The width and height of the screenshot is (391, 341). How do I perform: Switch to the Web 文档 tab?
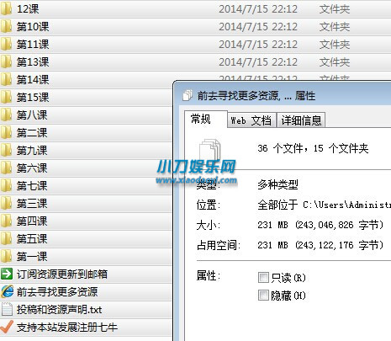(251, 120)
